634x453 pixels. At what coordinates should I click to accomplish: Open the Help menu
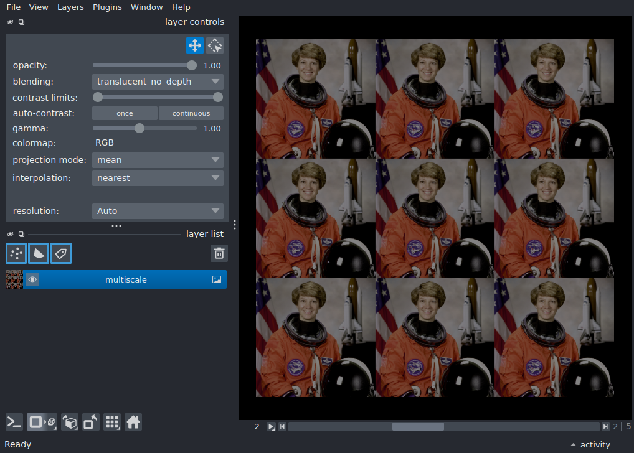click(x=181, y=7)
